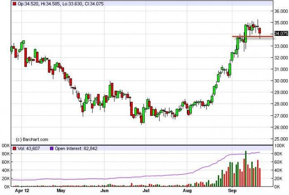Click the 30.000 price axis label
289x195 pixels.
point(281,81)
